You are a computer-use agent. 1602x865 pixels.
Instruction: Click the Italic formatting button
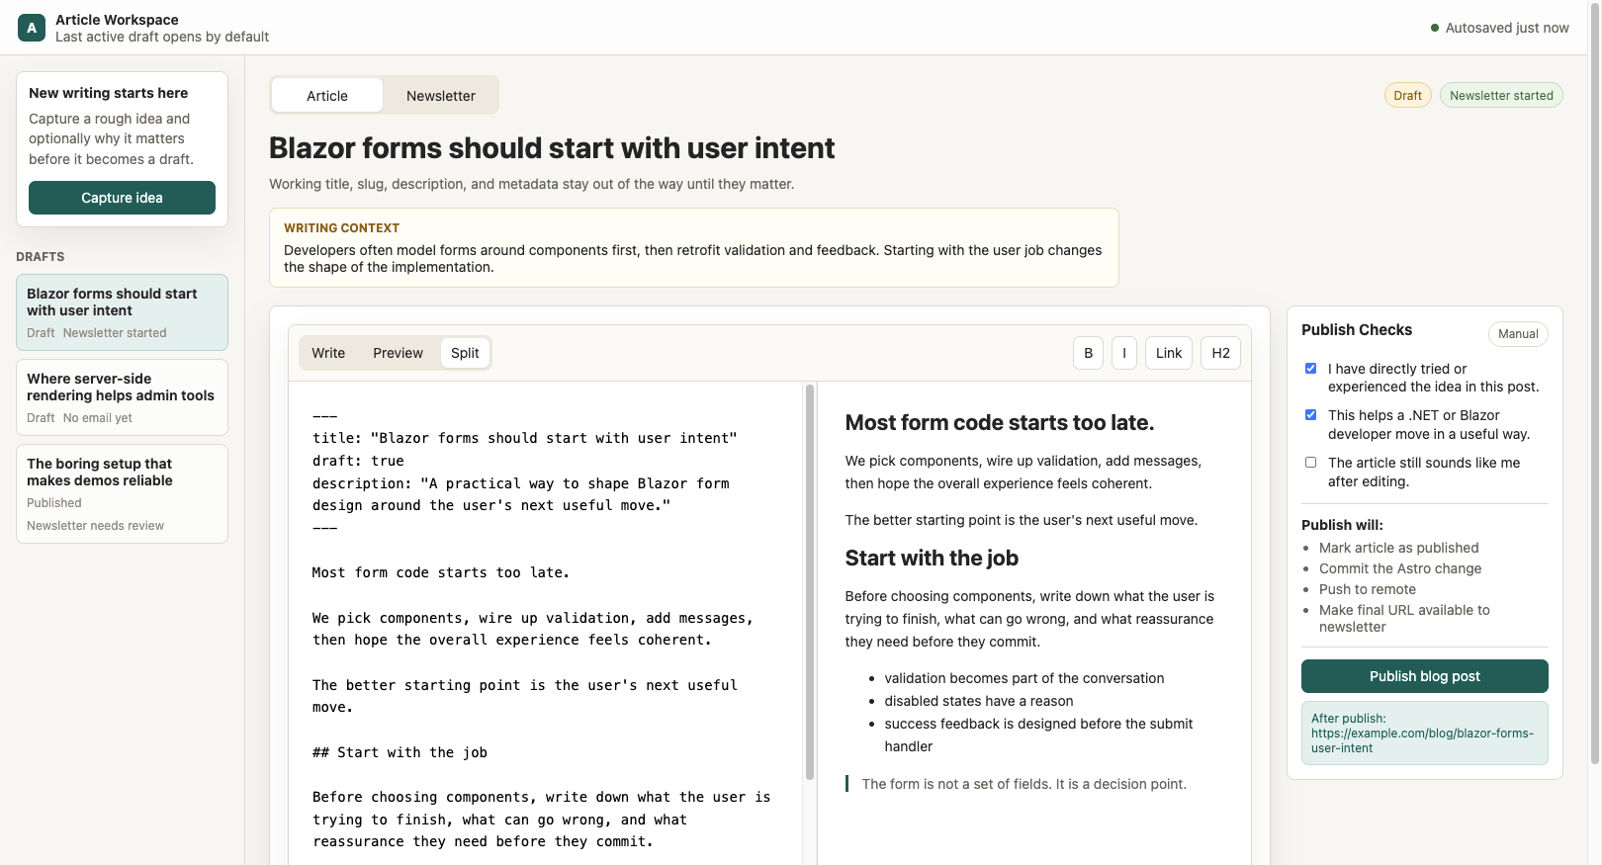(1124, 353)
